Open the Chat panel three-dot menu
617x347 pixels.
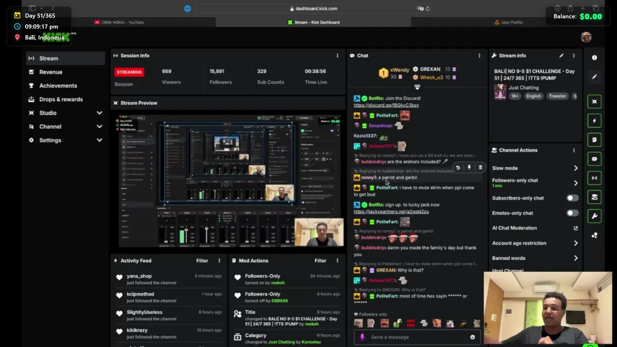[479, 56]
